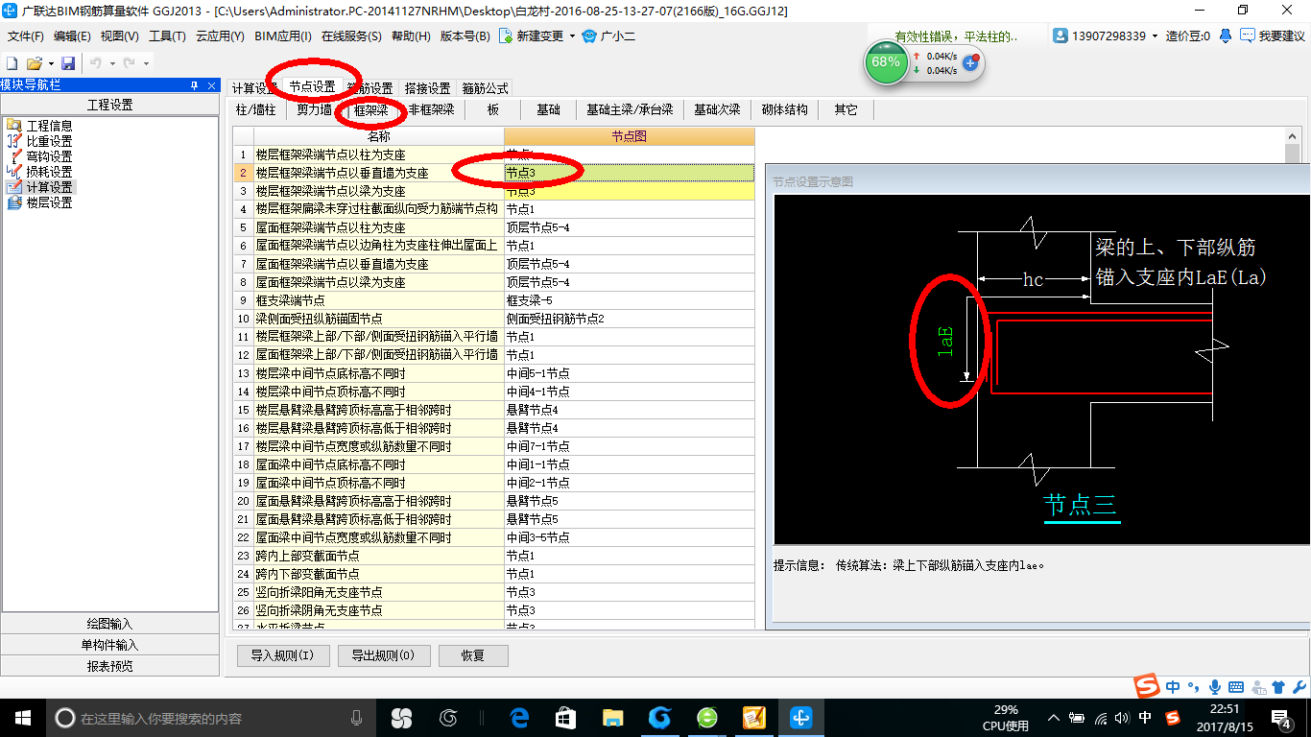Click the 恢复 button
This screenshot has width=1311, height=737.
click(x=473, y=655)
